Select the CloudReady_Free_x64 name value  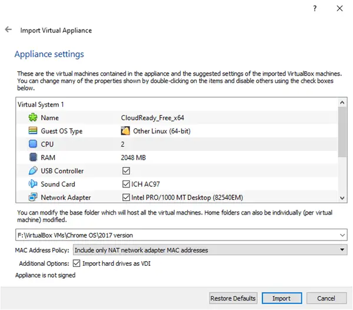[152, 118]
